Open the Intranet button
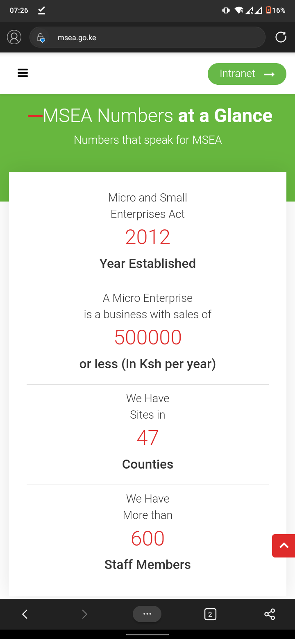Image resolution: width=295 pixels, height=639 pixels. point(247,74)
